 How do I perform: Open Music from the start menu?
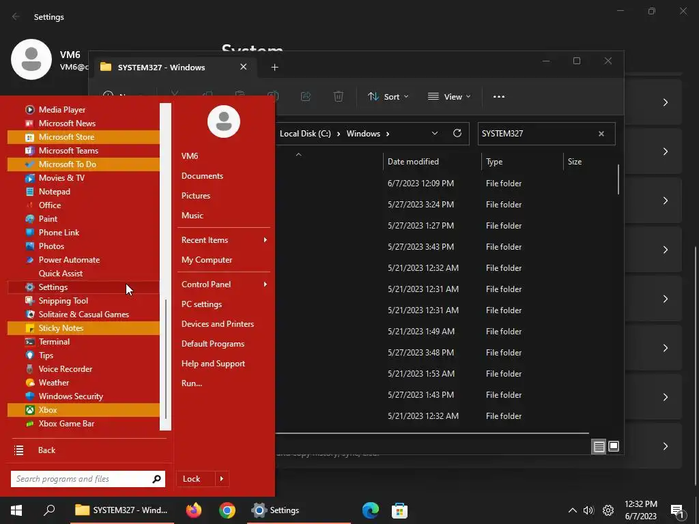pos(192,215)
